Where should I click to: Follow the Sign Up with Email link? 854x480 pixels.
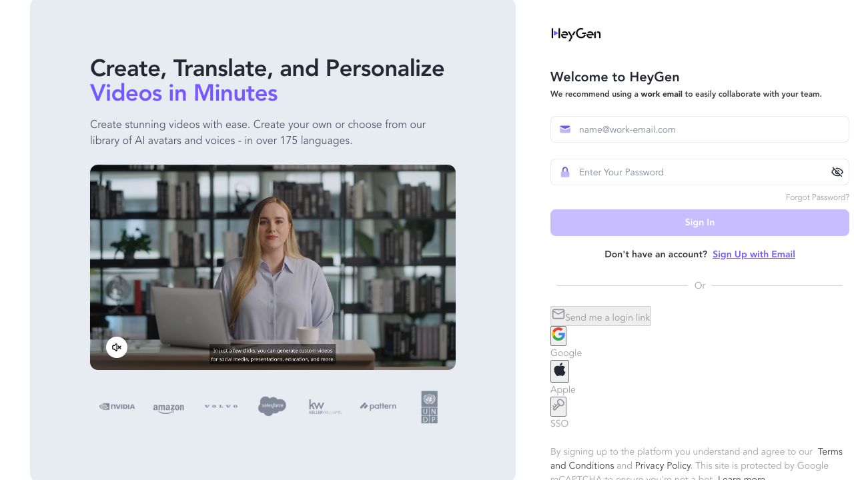point(753,254)
